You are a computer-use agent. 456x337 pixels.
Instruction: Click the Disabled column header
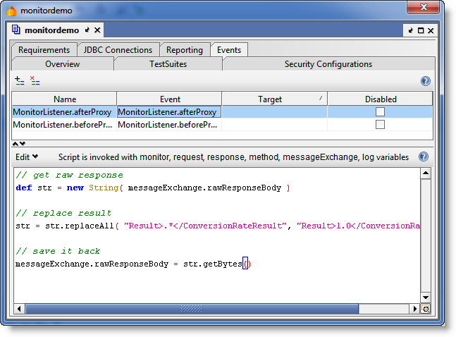pos(381,99)
